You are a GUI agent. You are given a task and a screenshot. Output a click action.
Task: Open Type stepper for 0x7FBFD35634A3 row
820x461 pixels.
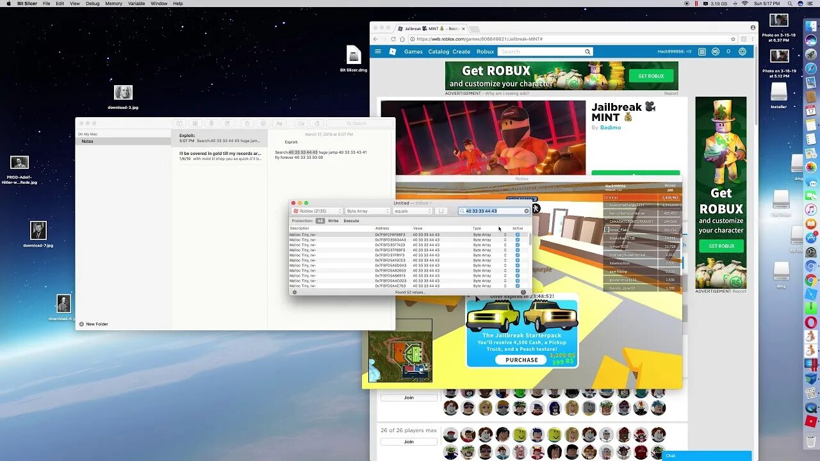505,240
